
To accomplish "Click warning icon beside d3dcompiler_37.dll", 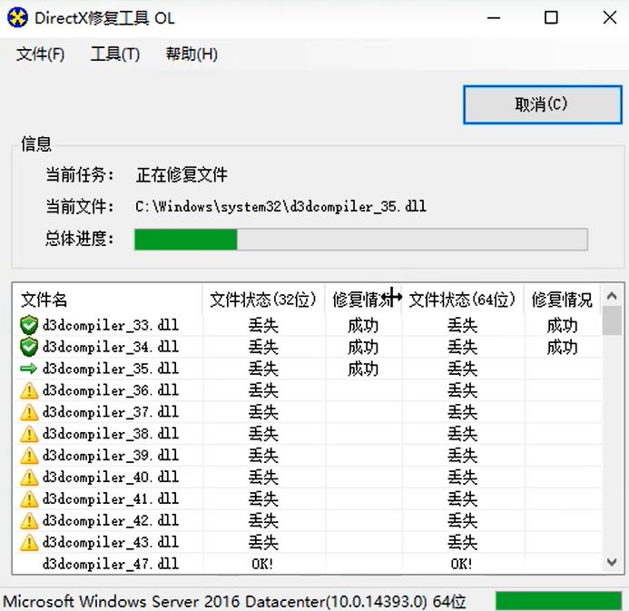I will click(x=29, y=412).
